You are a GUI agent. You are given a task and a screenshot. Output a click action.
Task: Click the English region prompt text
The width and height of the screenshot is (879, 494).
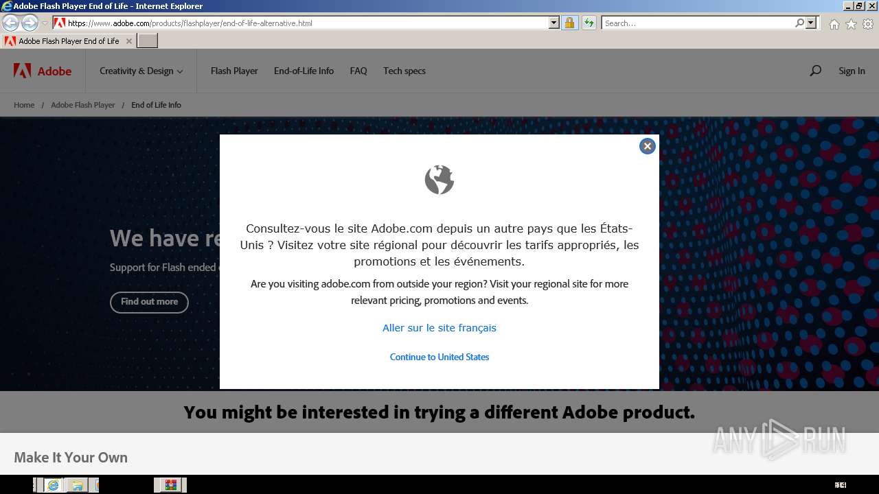[x=439, y=292]
